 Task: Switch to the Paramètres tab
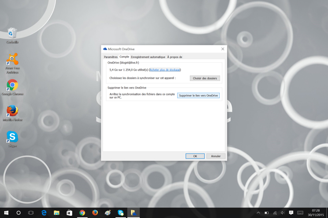(x=111, y=57)
